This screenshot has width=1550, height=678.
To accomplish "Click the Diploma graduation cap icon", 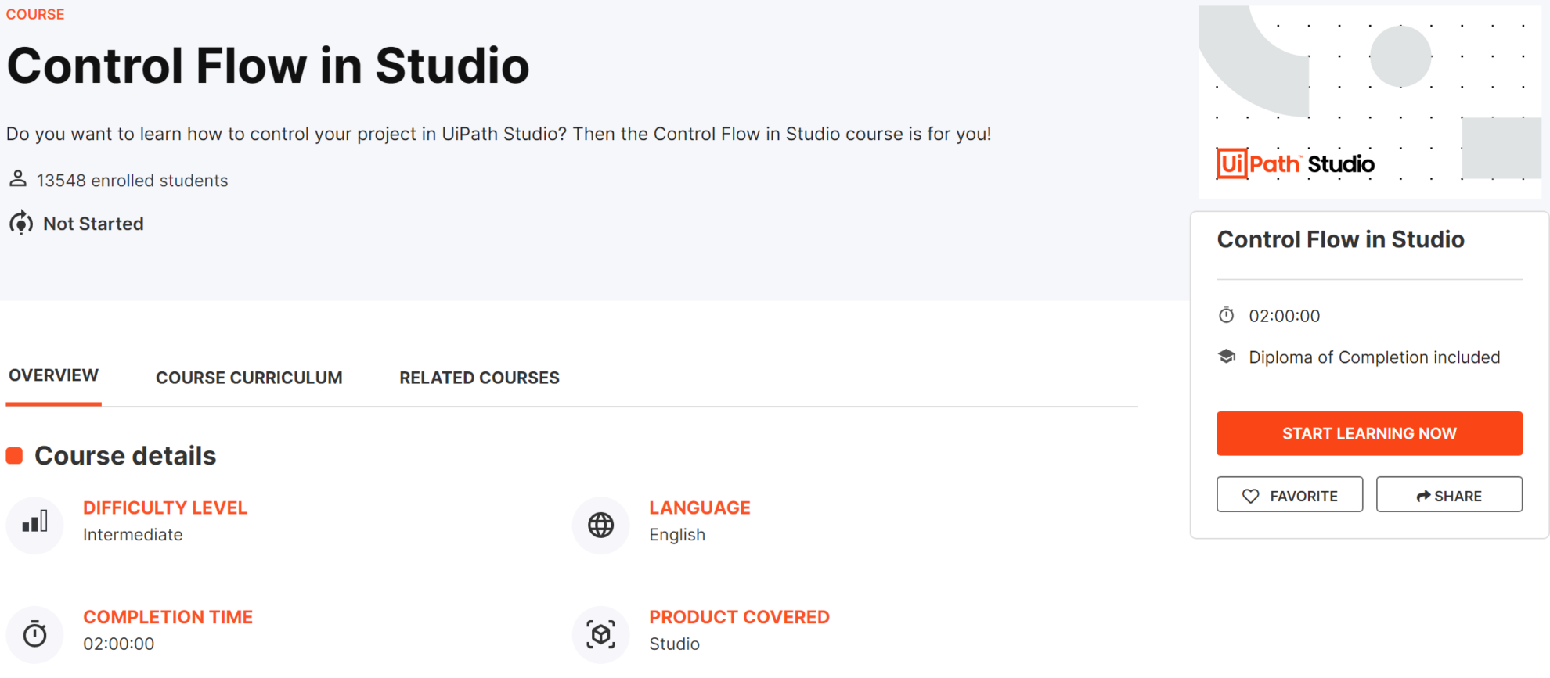I will tap(1227, 357).
